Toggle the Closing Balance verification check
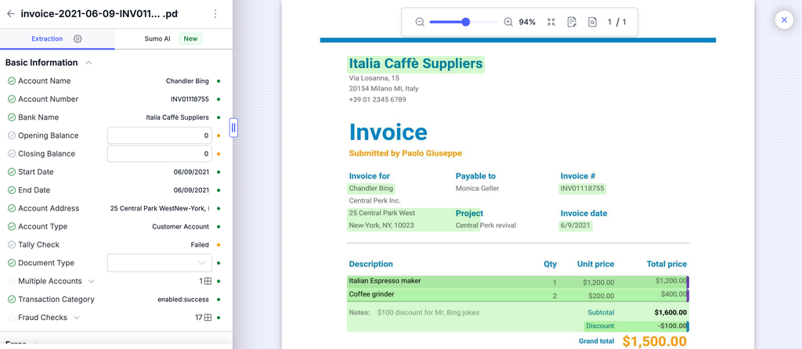Viewport: 802px width, 349px height. point(12,154)
